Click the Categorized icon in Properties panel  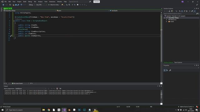[x=165, y=70]
